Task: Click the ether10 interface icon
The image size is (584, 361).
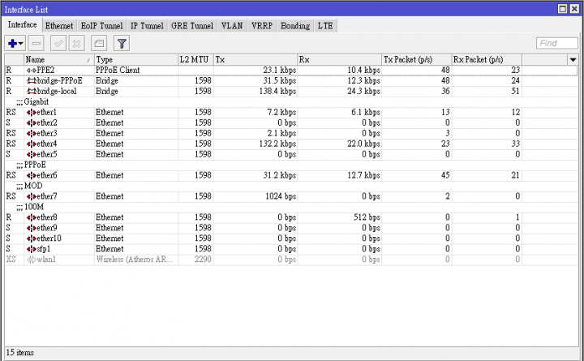Action: click(32, 238)
